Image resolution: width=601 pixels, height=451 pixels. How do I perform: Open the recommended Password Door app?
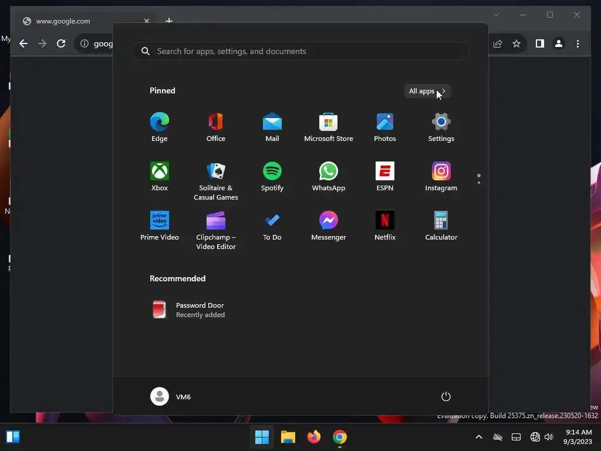188,309
